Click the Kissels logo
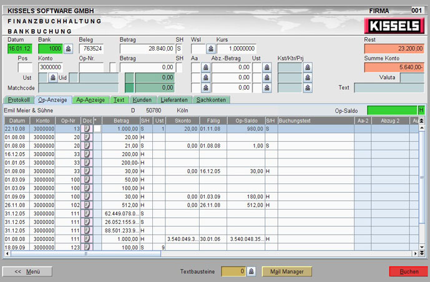The width and height of the screenshot is (430, 282). (x=394, y=26)
